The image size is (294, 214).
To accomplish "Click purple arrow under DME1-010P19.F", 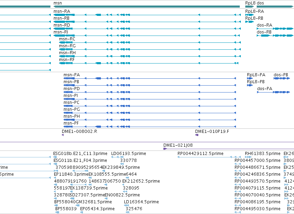I will click(197, 135).
